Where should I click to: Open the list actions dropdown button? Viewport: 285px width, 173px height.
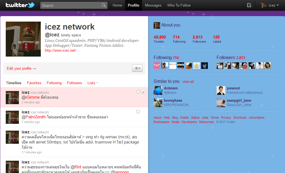137,68
